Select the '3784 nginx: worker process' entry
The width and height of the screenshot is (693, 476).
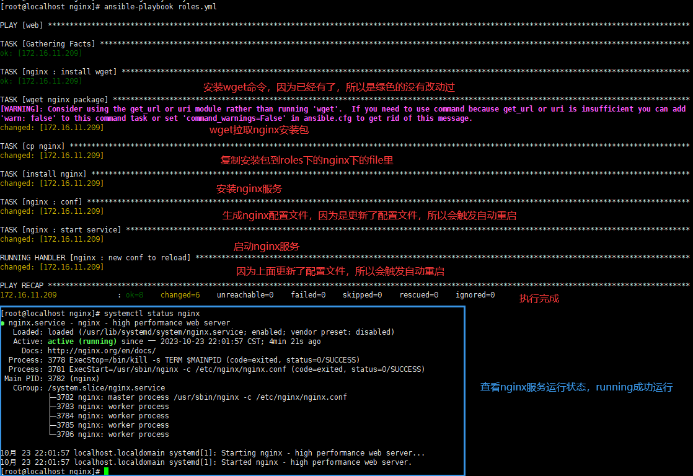(x=113, y=415)
